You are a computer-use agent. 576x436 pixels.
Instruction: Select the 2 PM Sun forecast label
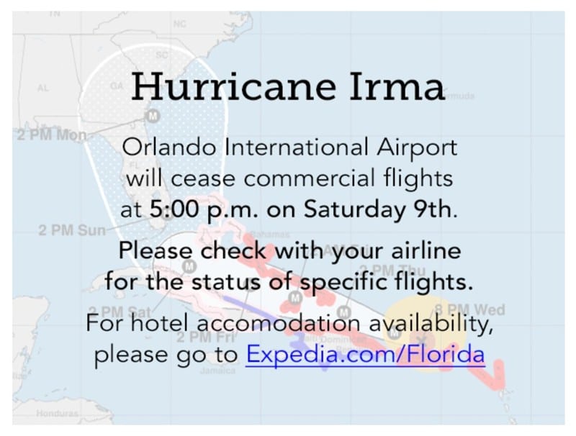[72, 230]
